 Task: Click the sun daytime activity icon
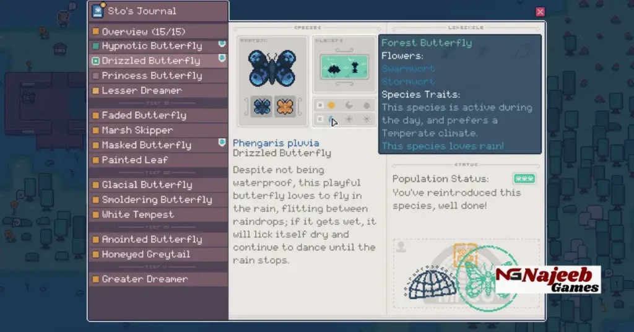(331, 105)
